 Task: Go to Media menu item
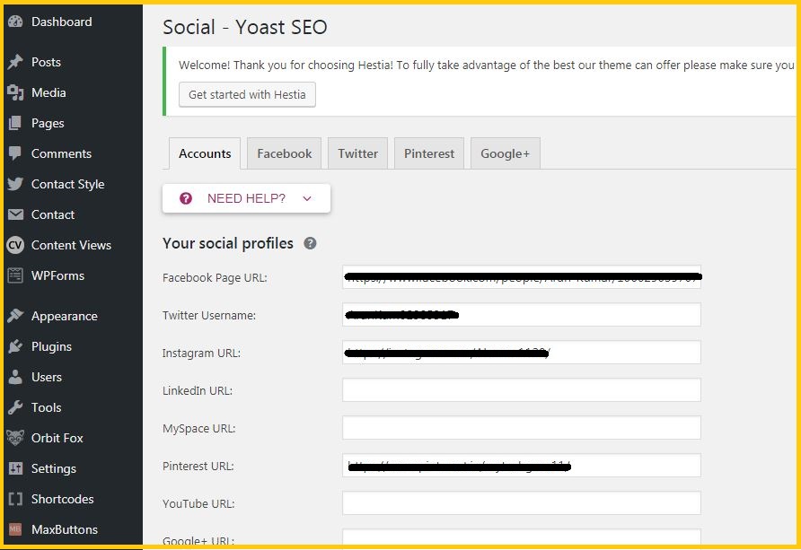(73, 92)
